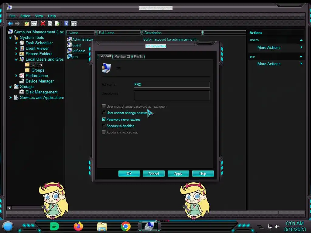Click Account is locked out checkbox
Screen dimensions: 311x233
pyautogui.click(x=104, y=132)
